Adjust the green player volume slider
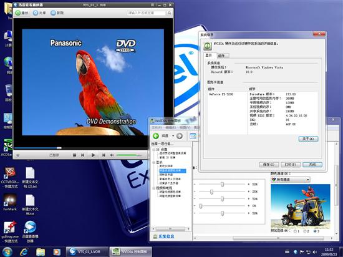Viewport: 343px width, 257px height. (129, 155)
